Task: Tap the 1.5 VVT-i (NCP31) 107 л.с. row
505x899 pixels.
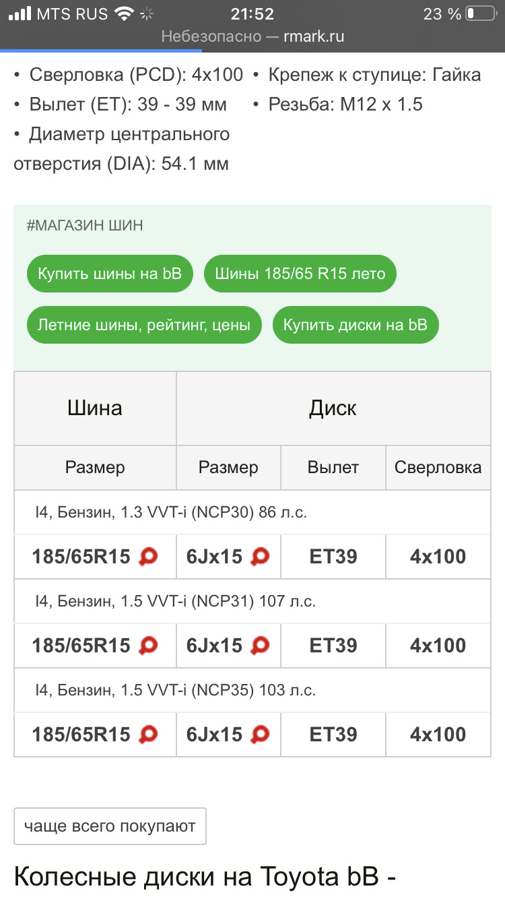Action: (x=252, y=601)
